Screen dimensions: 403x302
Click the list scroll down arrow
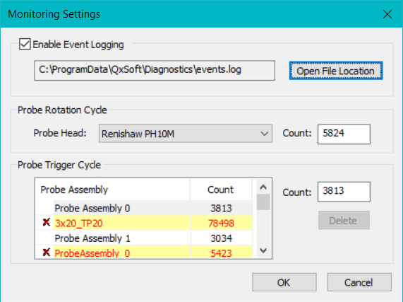(x=263, y=250)
